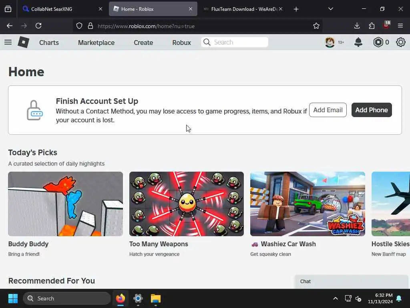The width and height of the screenshot is (410, 308).
Task: Open the network status tray icon
Action: coord(348,298)
